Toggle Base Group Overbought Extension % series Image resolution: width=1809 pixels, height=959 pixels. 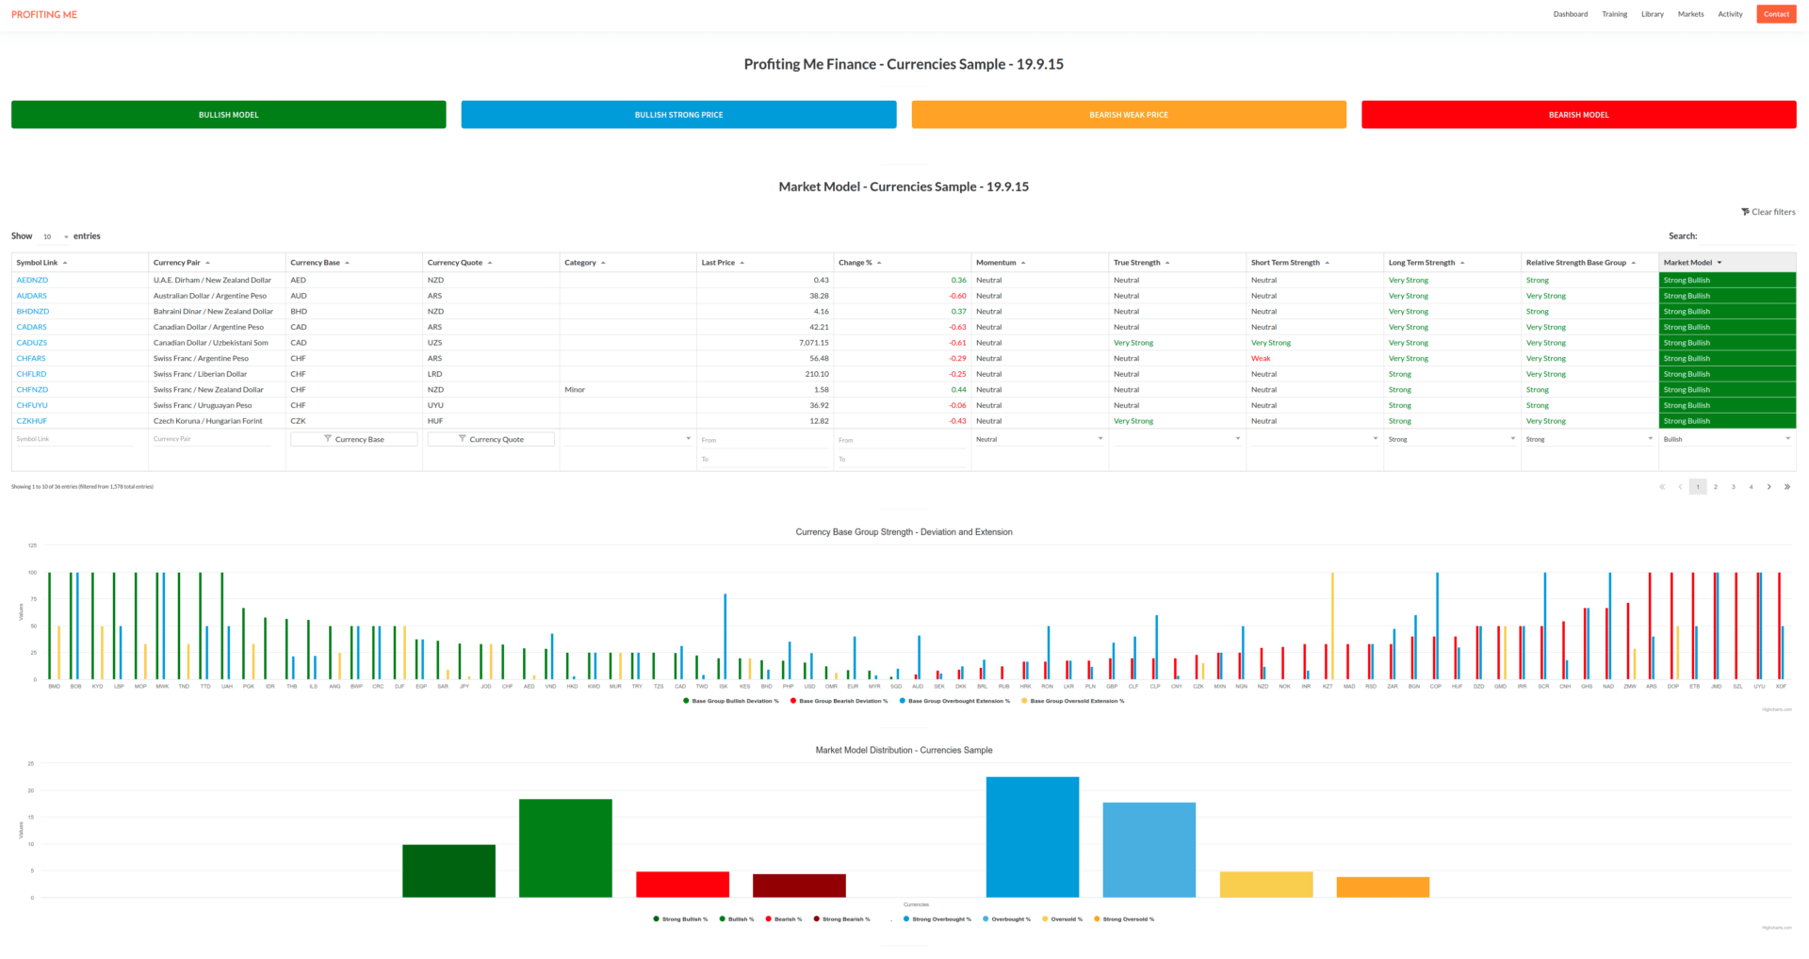[954, 701]
